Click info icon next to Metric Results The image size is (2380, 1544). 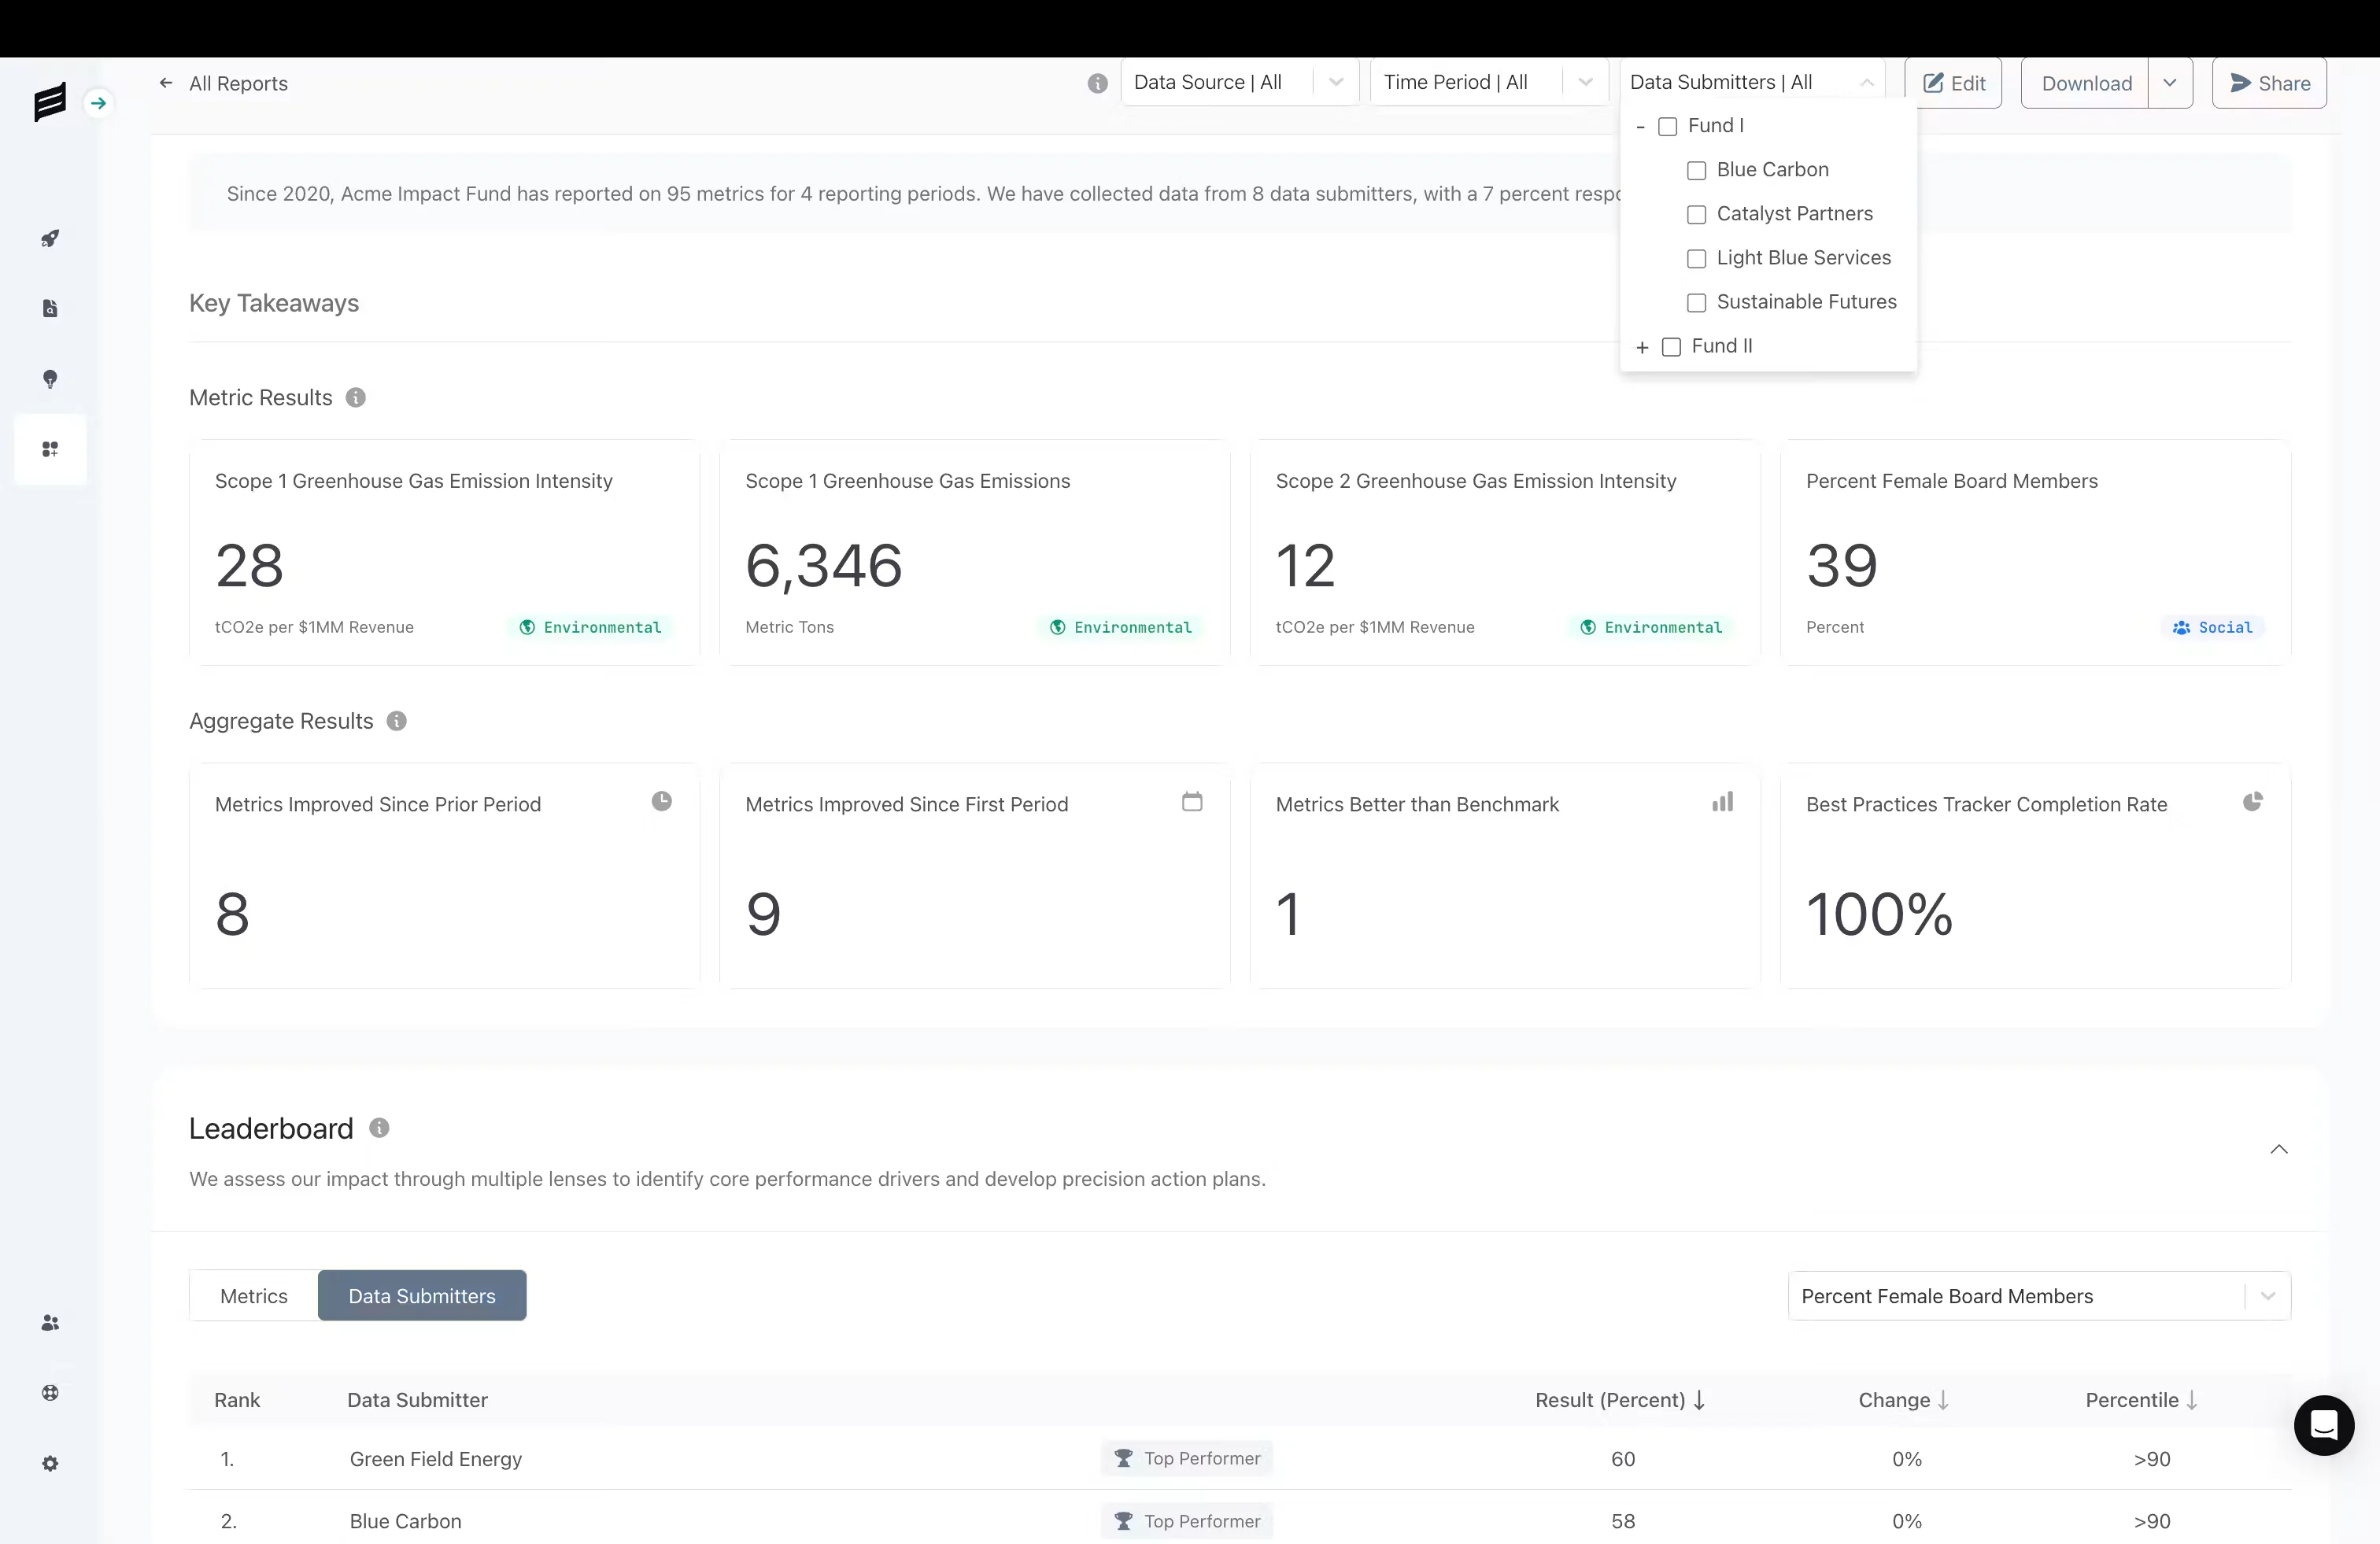pos(356,398)
